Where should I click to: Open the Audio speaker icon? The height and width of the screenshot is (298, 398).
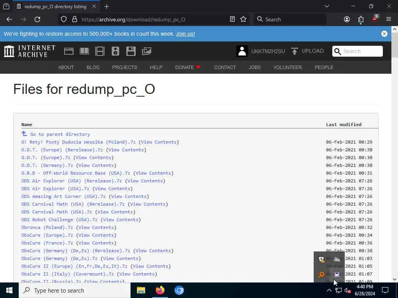coord(115,51)
